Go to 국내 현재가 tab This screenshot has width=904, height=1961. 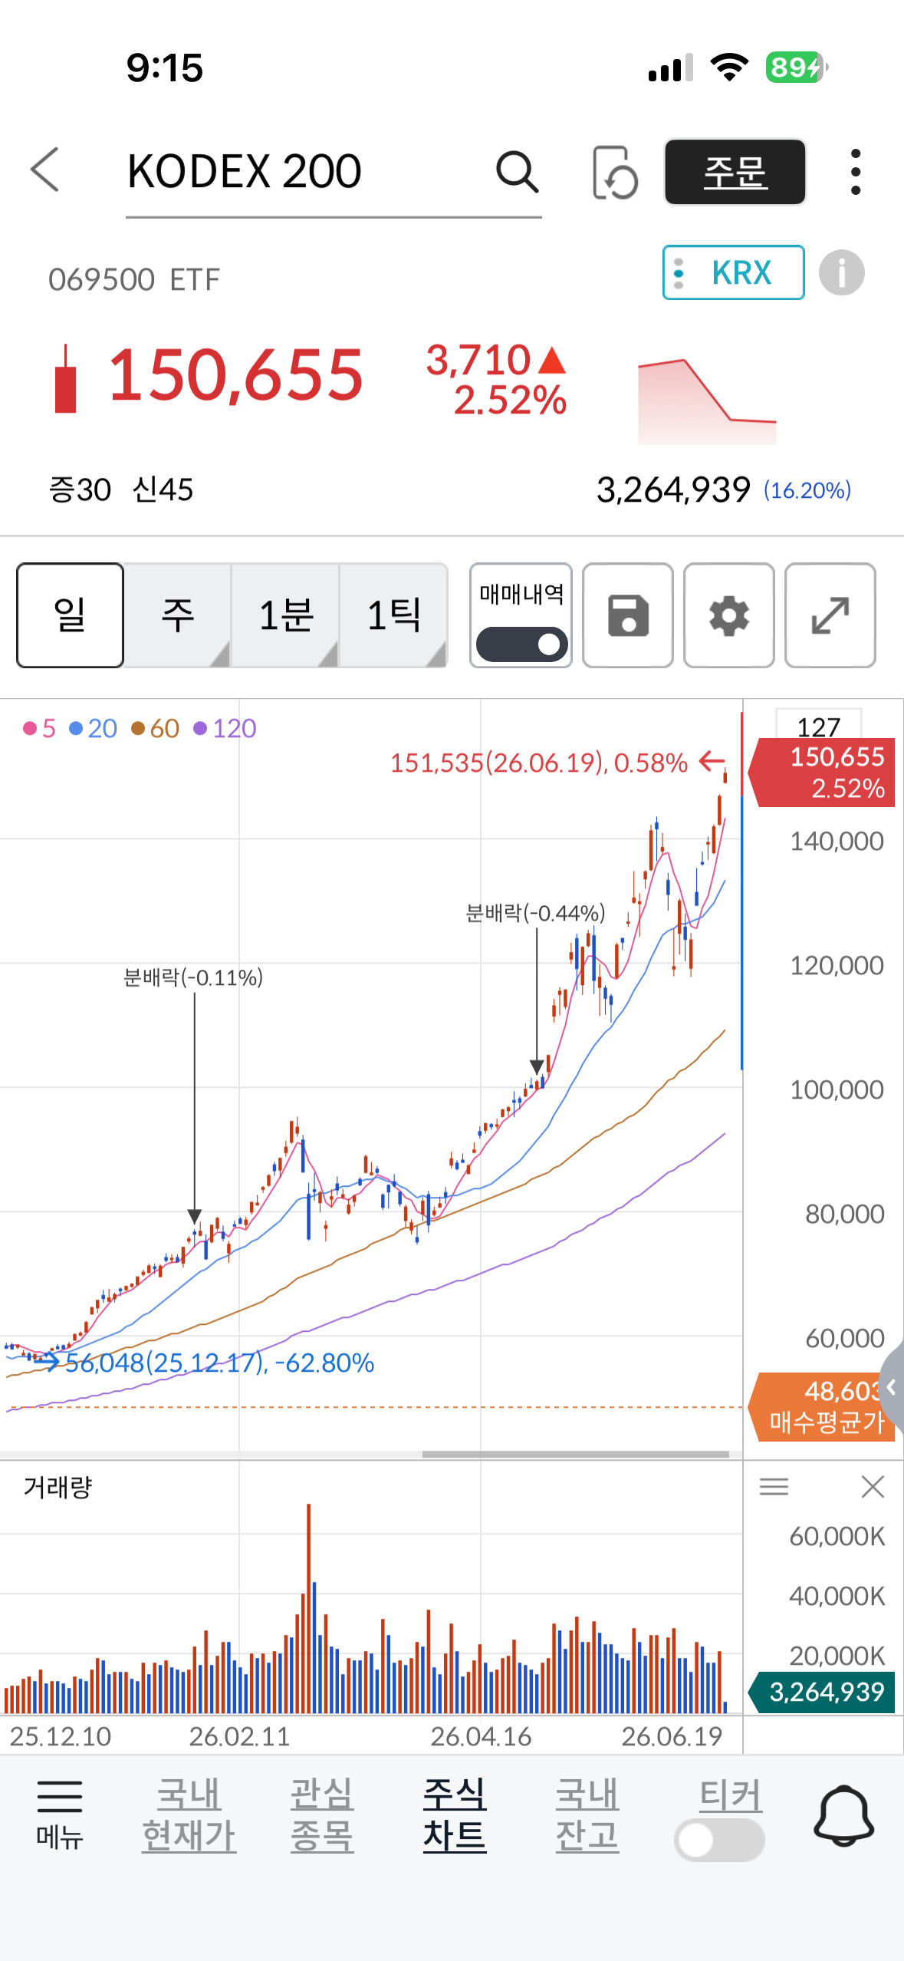(189, 1815)
